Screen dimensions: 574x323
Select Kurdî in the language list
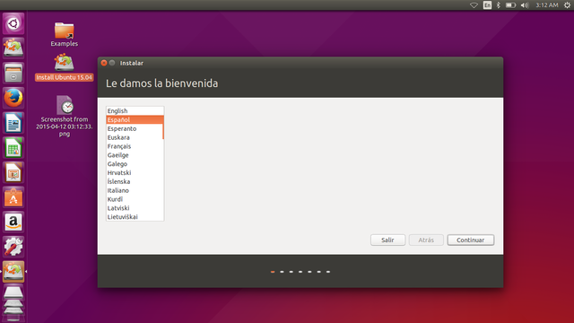click(135, 199)
